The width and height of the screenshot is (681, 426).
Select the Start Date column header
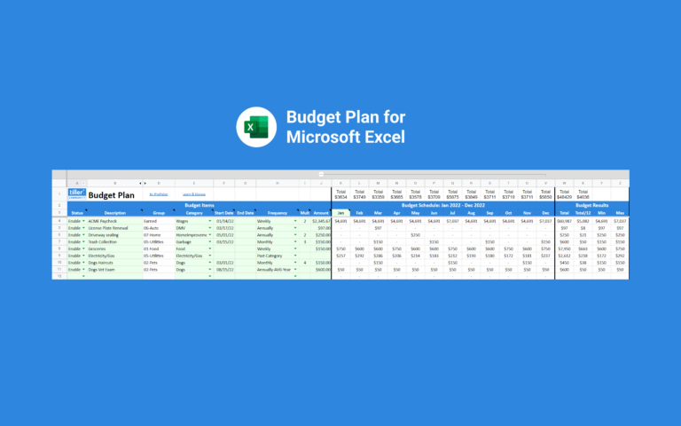pos(224,213)
